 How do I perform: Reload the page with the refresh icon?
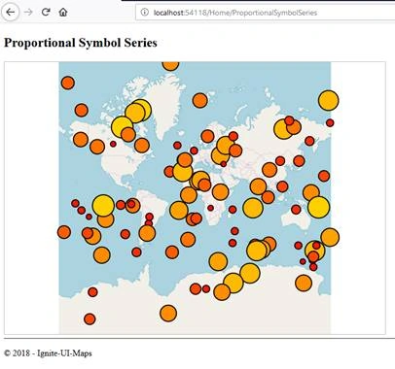(46, 13)
